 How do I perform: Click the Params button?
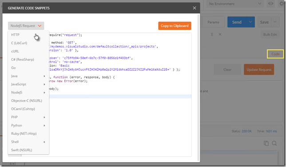(x=213, y=22)
